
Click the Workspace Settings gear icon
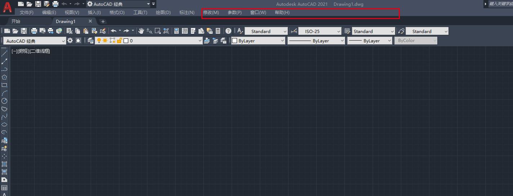(x=70, y=41)
